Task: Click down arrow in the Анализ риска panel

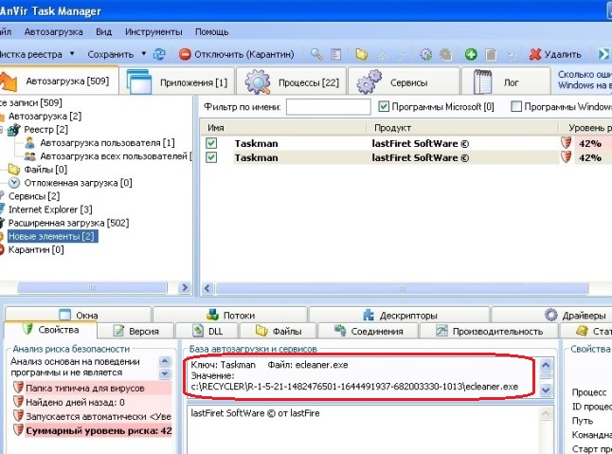Action: coord(165,373)
